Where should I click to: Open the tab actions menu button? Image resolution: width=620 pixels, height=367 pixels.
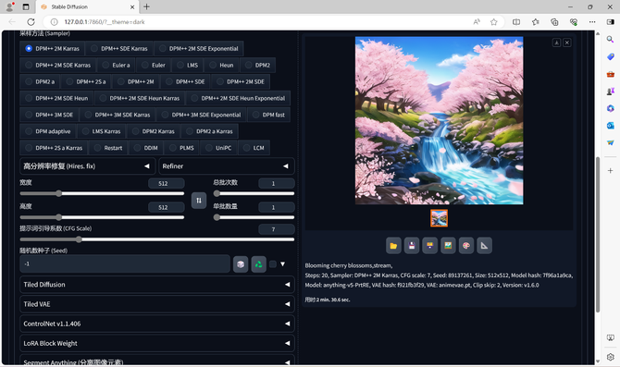click(x=26, y=6)
